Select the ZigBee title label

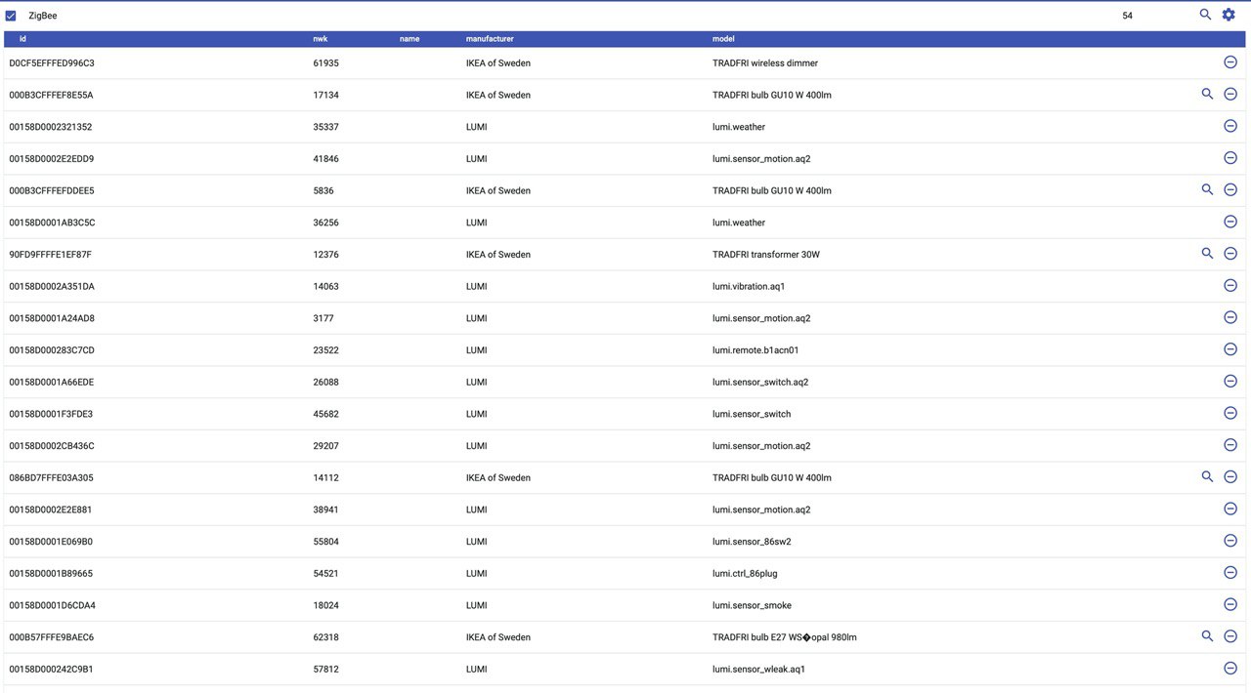[43, 16]
